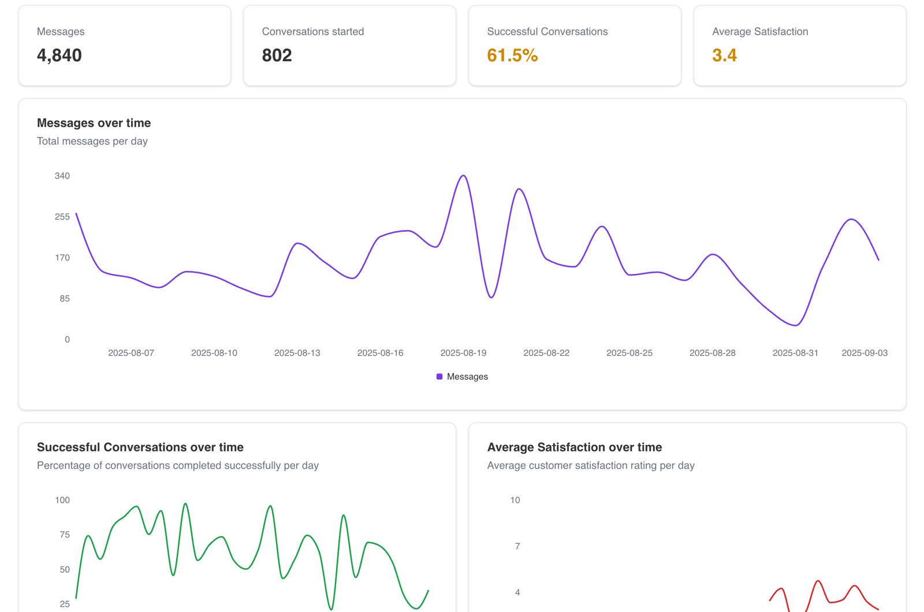The image size is (924, 612).
Task: Click the 340 y-axis label in Messages chart
Action: pos(62,176)
